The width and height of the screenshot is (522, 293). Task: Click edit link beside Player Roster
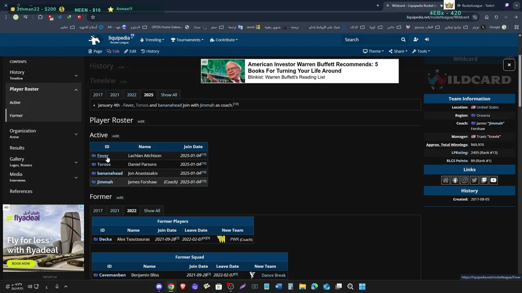(141, 121)
